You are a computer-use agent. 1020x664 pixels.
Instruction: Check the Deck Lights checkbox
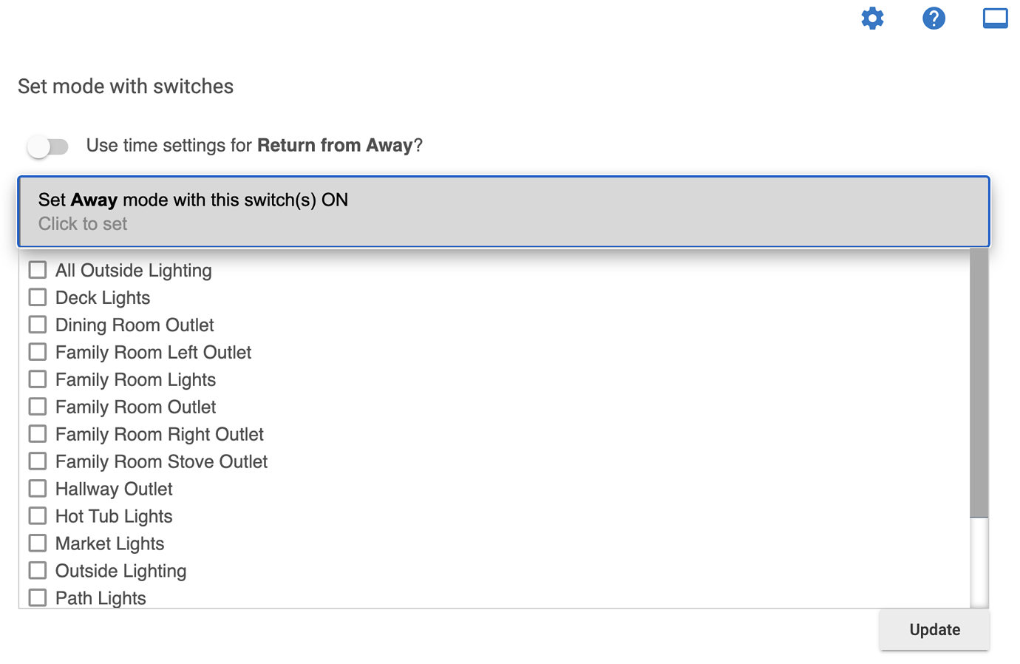[38, 297]
